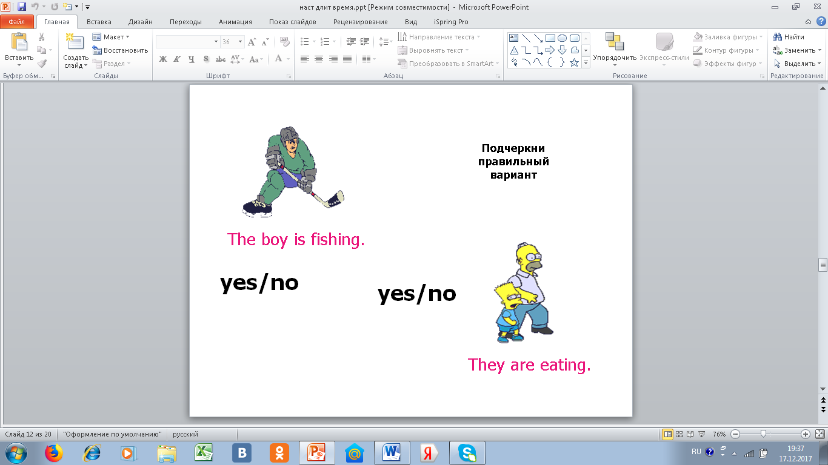
Task: Select the Oval shape in gallery
Action: point(563,38)
